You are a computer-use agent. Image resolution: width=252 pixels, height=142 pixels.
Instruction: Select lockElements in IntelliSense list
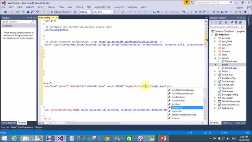[178, 101]
